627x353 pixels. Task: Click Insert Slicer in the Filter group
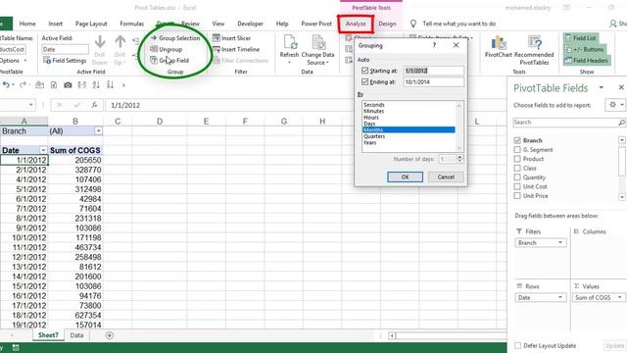[232, 38]
